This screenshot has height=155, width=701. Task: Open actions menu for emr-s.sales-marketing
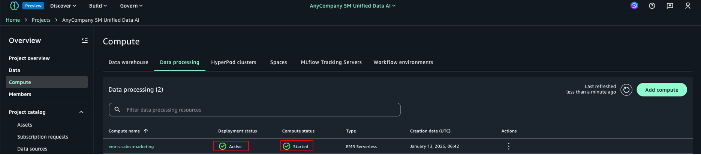(508, 146)
